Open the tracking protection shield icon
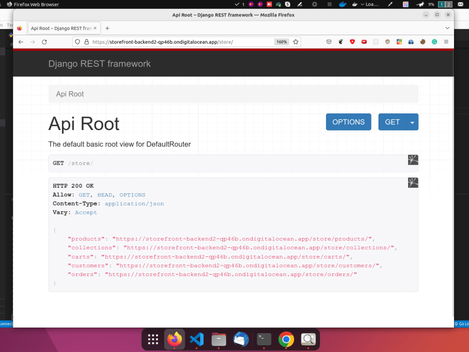This screenshot has width=469, height=352. pyautogui.click(x=77, y=42)
